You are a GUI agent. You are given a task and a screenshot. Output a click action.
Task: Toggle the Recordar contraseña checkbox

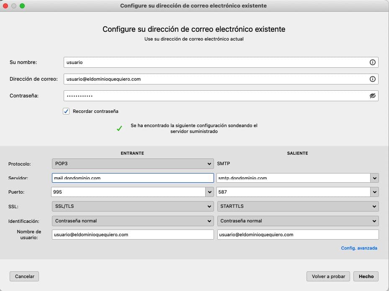pyautogui.click(x=66, y=111)
